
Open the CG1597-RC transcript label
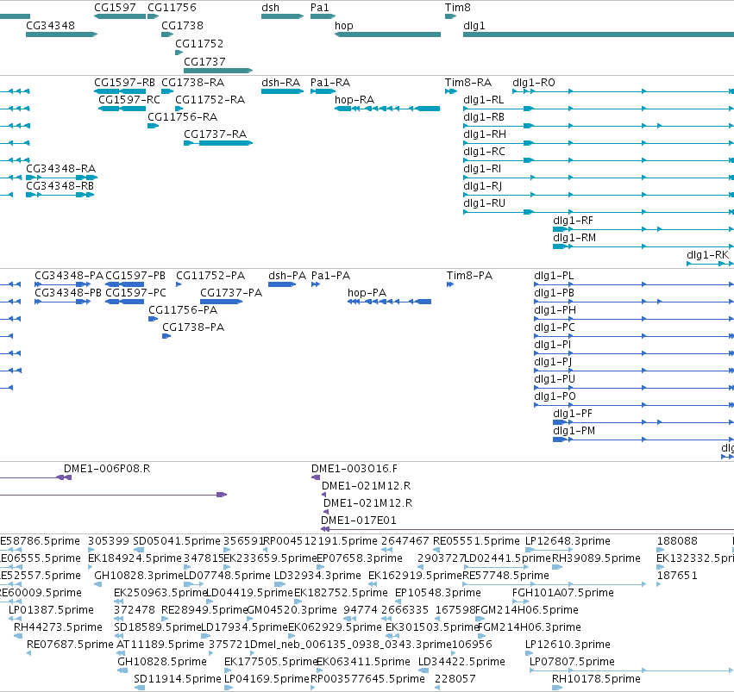click(x=129, y=100)
